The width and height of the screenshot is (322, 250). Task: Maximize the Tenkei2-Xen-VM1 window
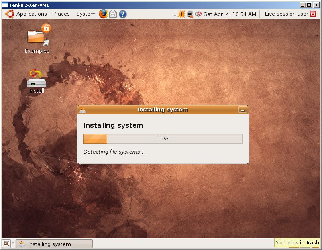tap(309, 5)
